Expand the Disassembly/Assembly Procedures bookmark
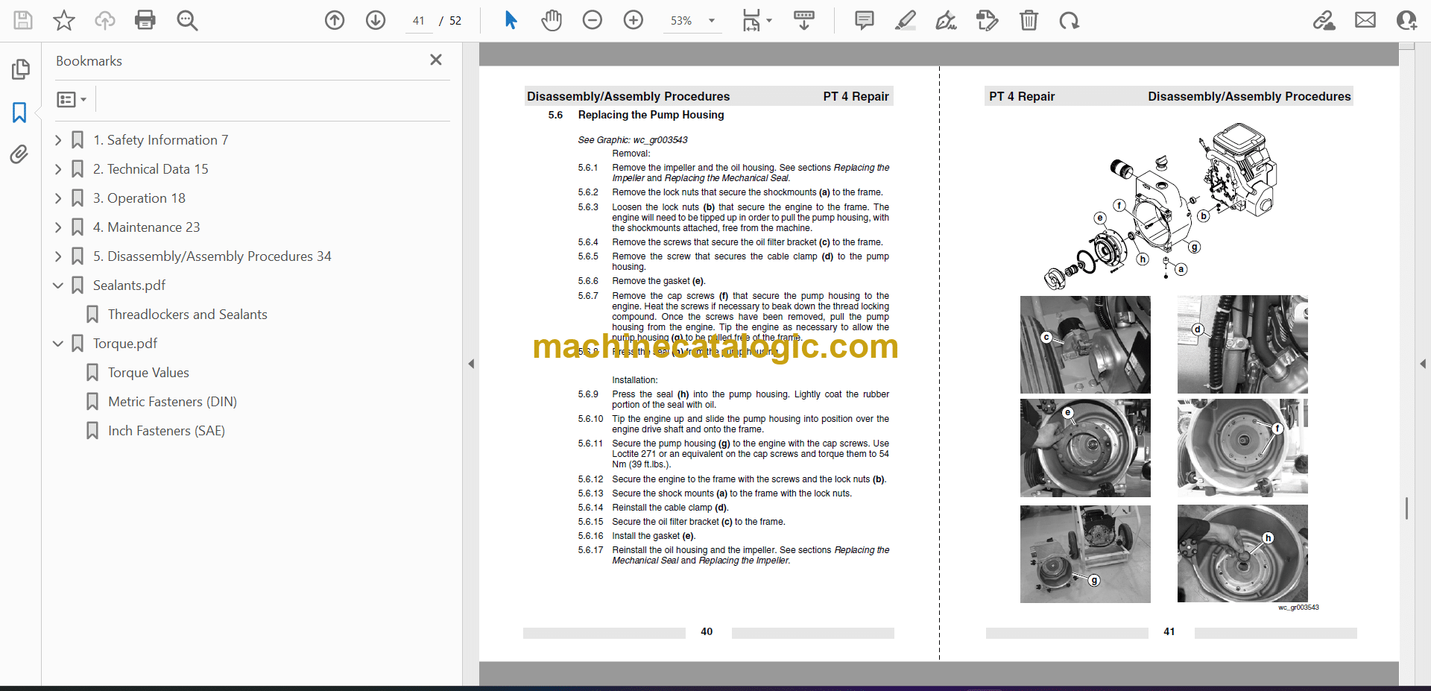 pos(58,256)
